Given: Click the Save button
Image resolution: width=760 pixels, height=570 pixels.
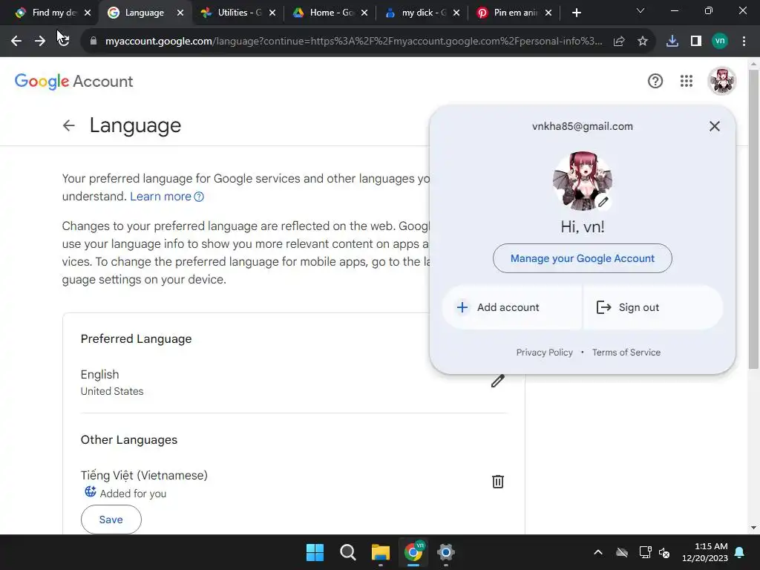Looking at the screenshot, I should tap(111, 520).
